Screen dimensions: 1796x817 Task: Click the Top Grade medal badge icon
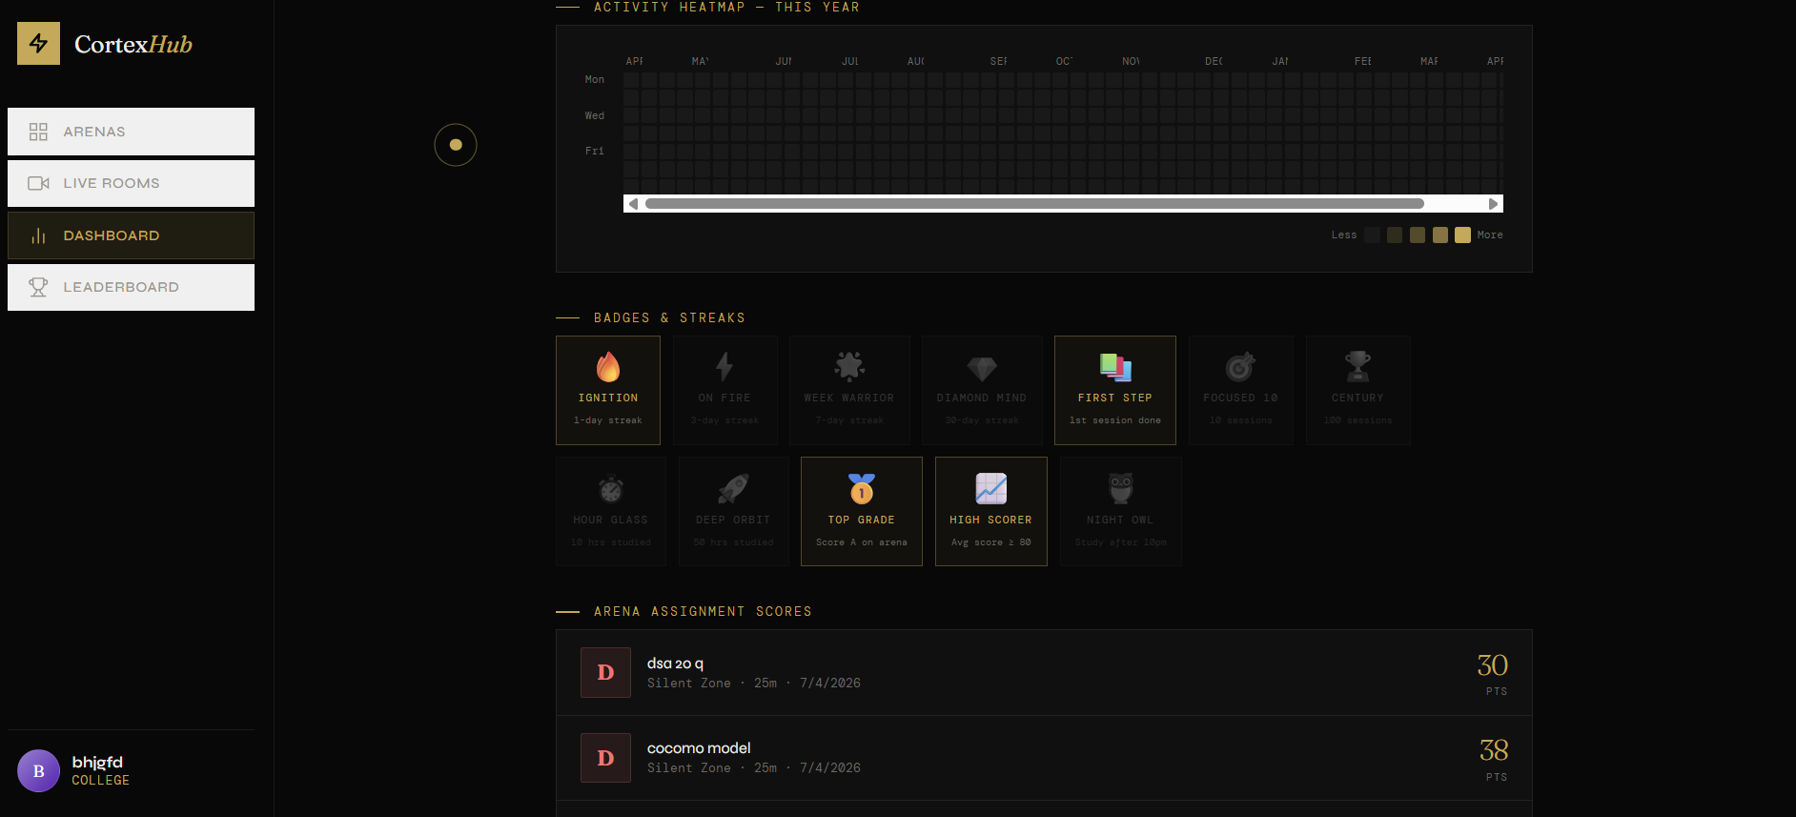[862, 489]
